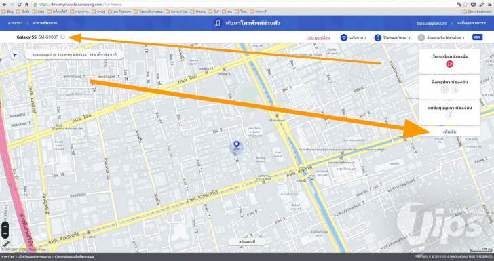Click the green padlock in address bar
Image resolution: width=494 pixels, height=261 pixels.
pos(35,5)
